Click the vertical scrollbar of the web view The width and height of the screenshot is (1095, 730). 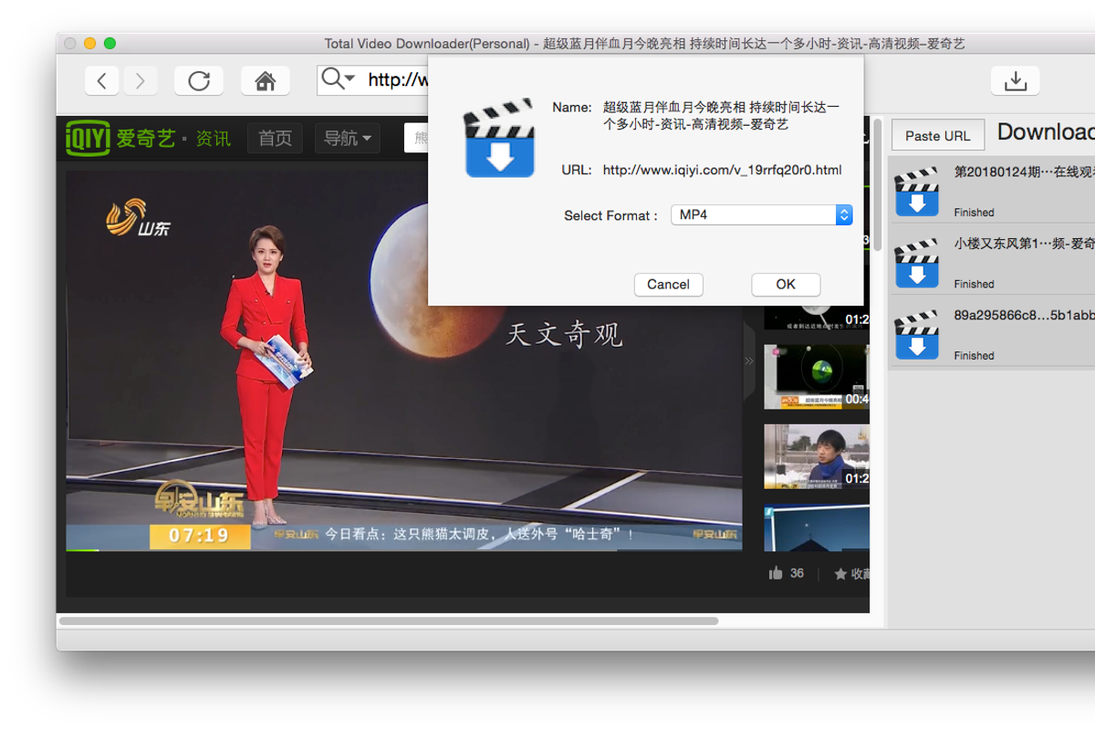click(x=877, y=187)
